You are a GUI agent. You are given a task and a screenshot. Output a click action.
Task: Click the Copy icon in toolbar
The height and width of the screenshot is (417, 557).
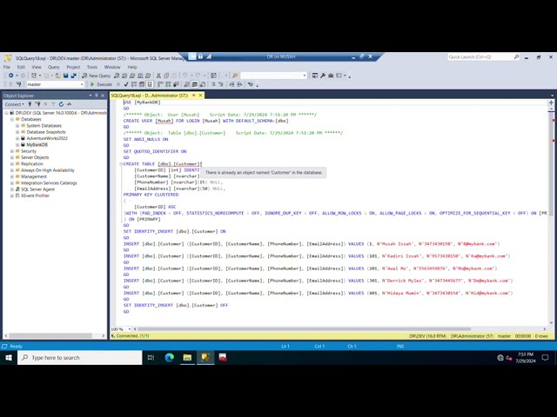click(x=166, y=76)
